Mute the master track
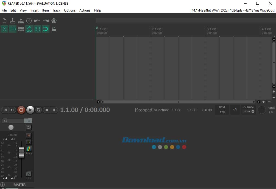Viewport: 276px width, 189px height. click(x=29, y=135)
